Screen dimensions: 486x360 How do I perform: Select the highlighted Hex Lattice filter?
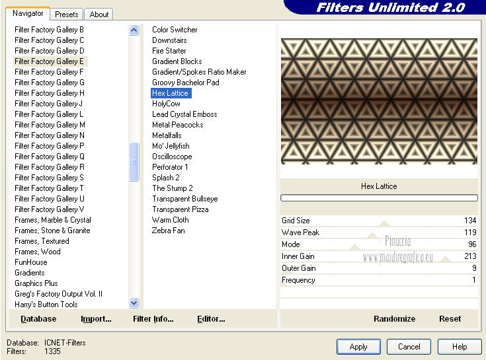click(171, 93)
